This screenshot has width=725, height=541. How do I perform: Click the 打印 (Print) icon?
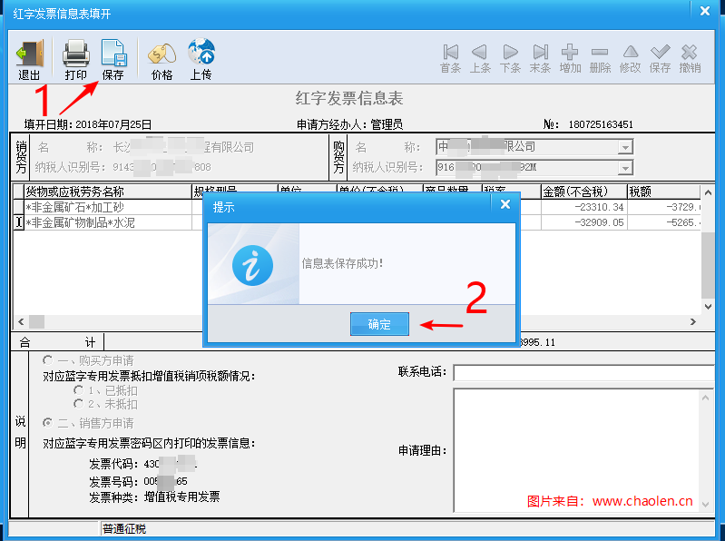tap(75, 60)
